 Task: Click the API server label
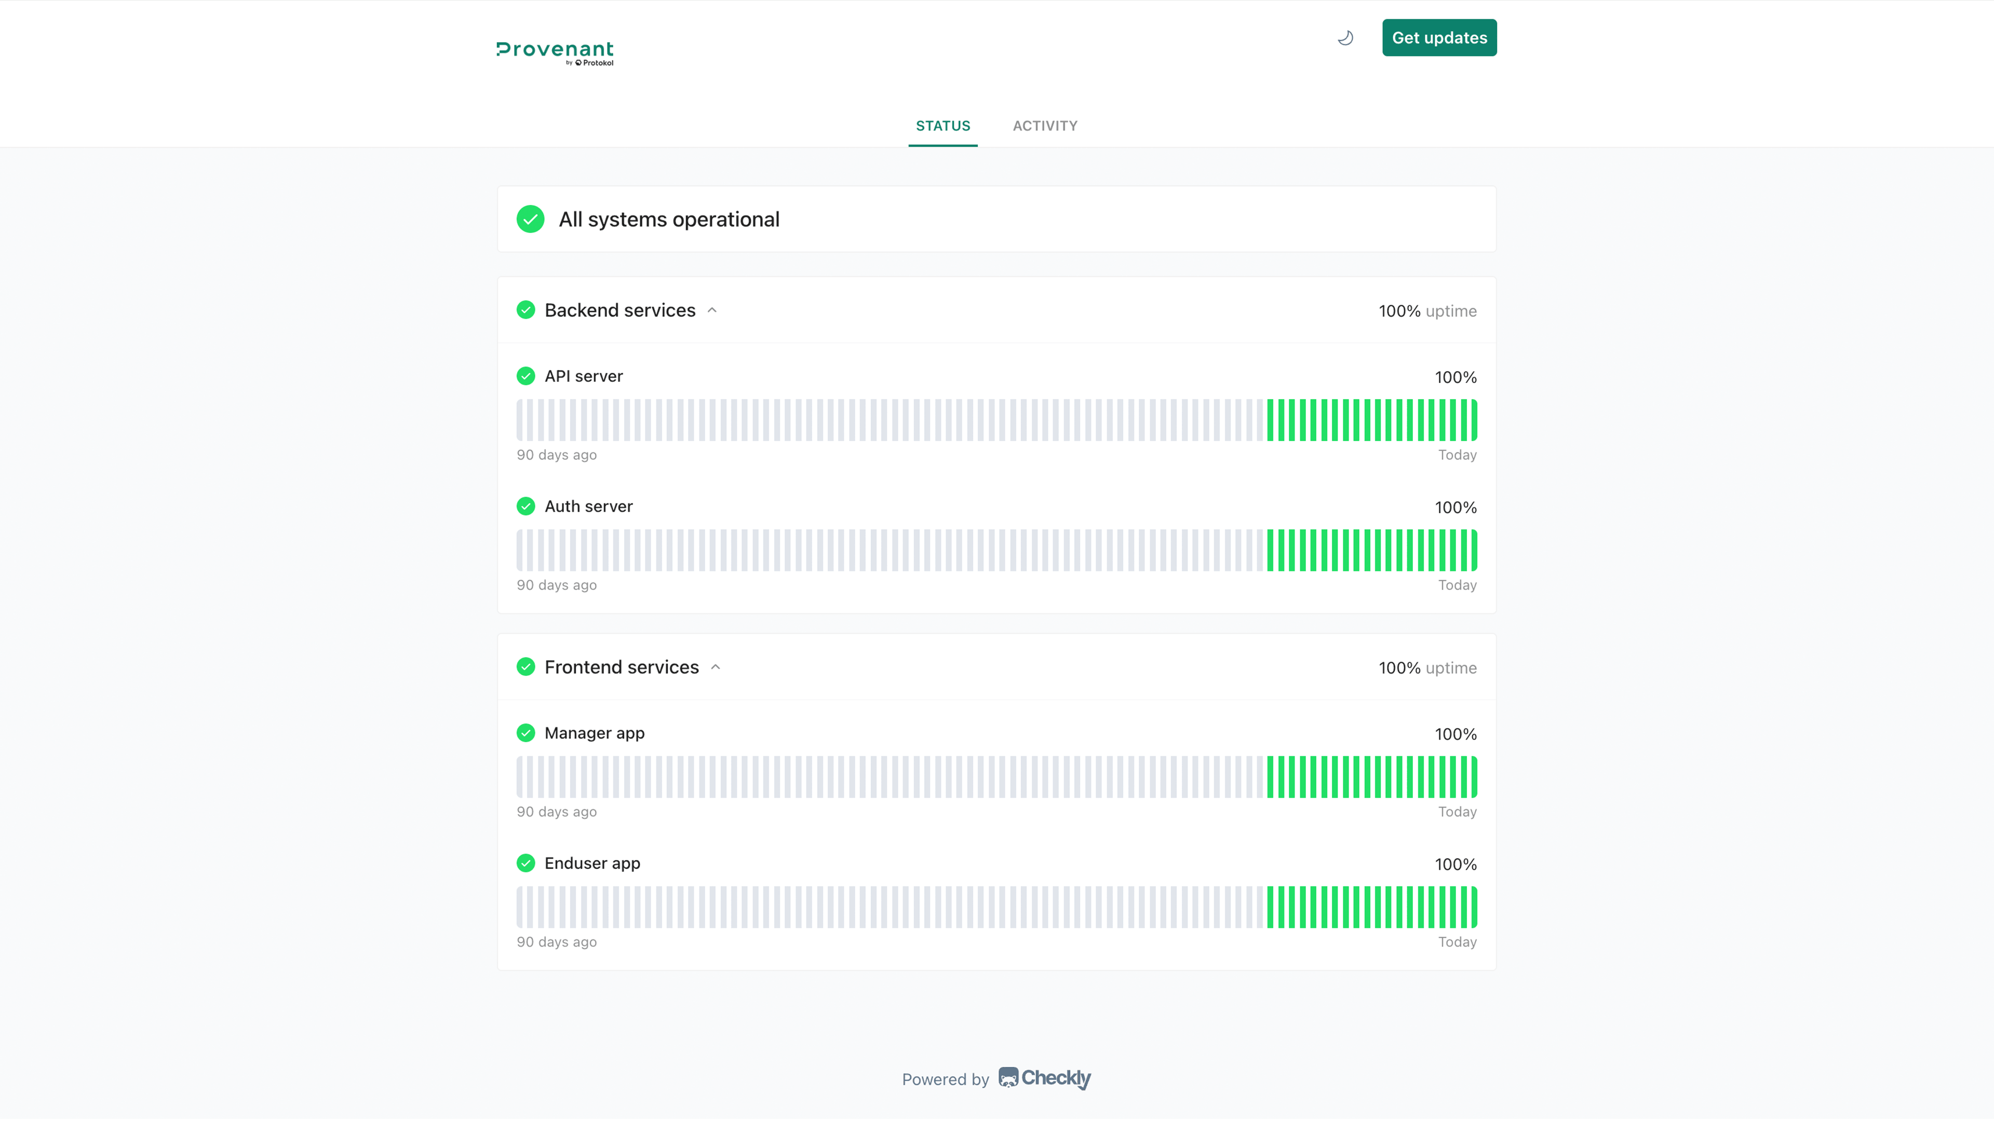(x=584, y=376)
